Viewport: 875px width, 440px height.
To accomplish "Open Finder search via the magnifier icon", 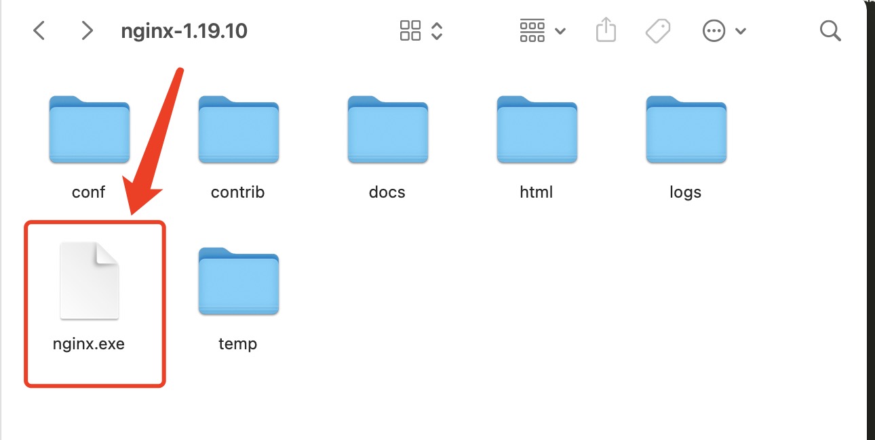I will pyautogui.click(x=830, y=30).
